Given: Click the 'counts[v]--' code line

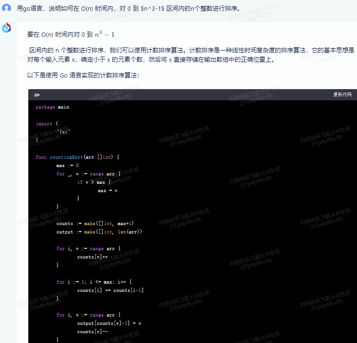Looking at the screenshot, I should pyautogui.click(x=92, y=331).
